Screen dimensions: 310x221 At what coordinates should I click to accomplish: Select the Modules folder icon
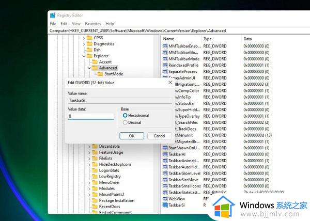[95, 188]
